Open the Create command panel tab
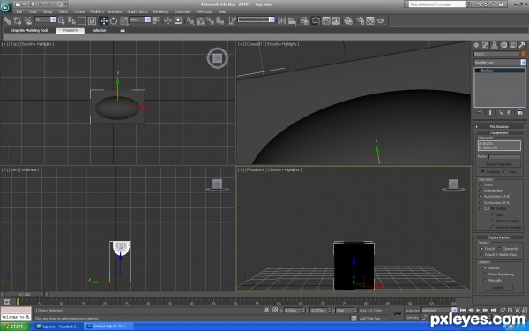Screen dimensions: 529x331 tap(476, 45)
